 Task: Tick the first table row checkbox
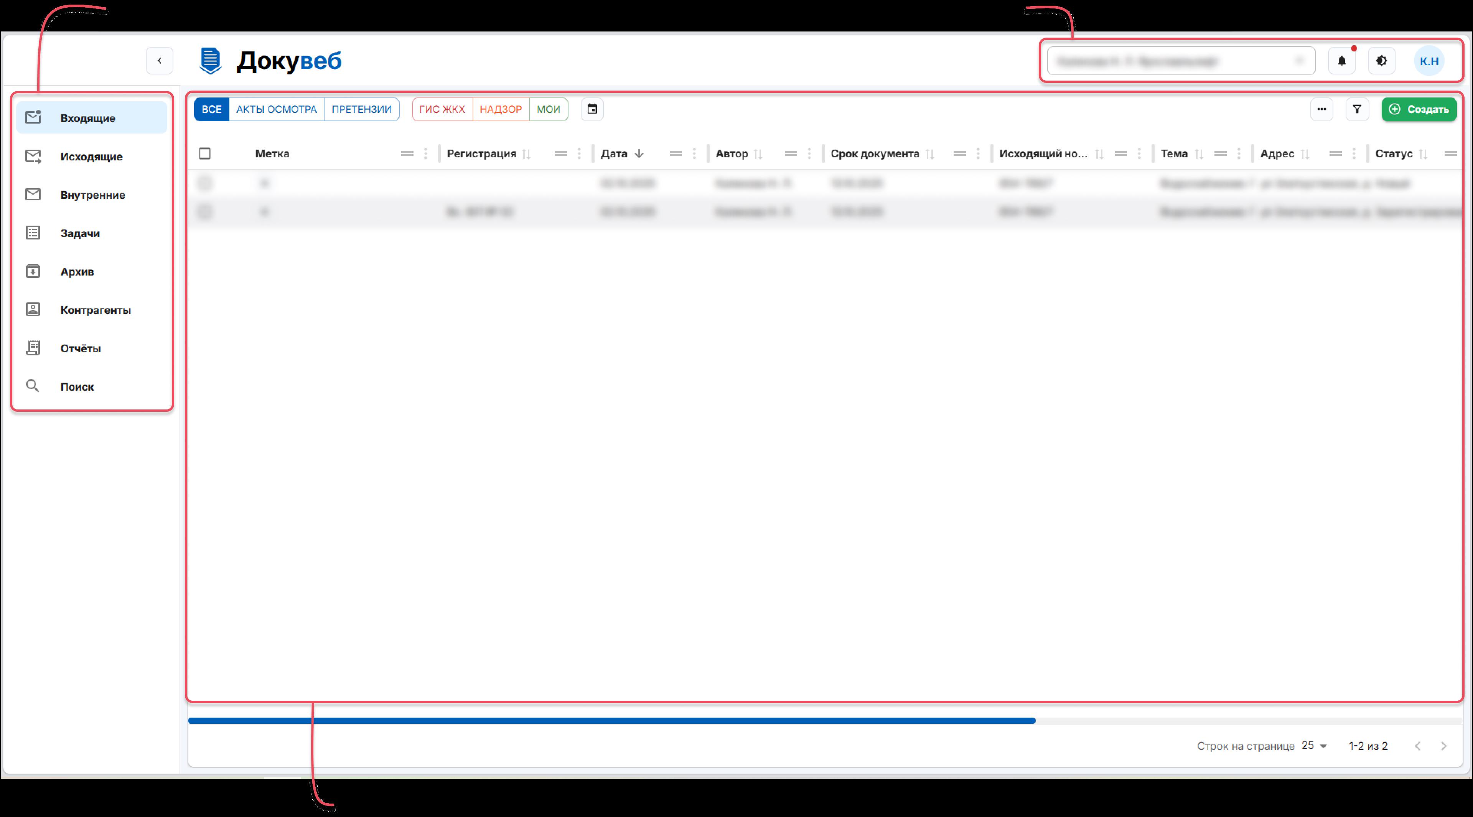point(205,183)
